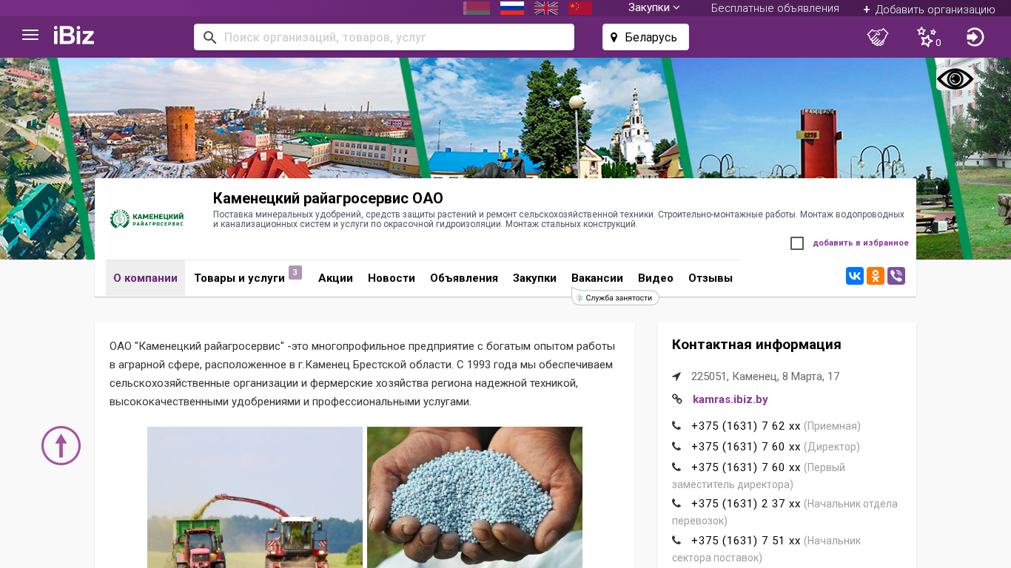Click the address 225051, Каменец, 8 Марта, 17

coord(765,376)
